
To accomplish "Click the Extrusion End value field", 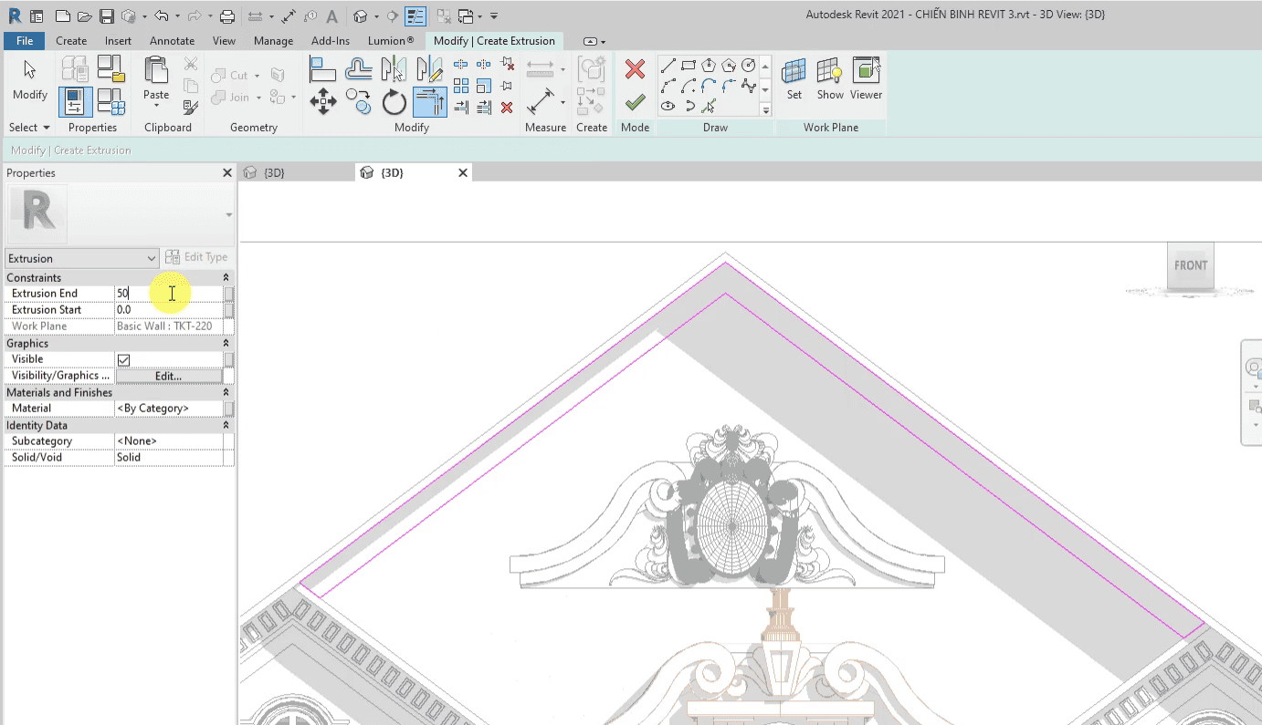I will coord(169,294).
